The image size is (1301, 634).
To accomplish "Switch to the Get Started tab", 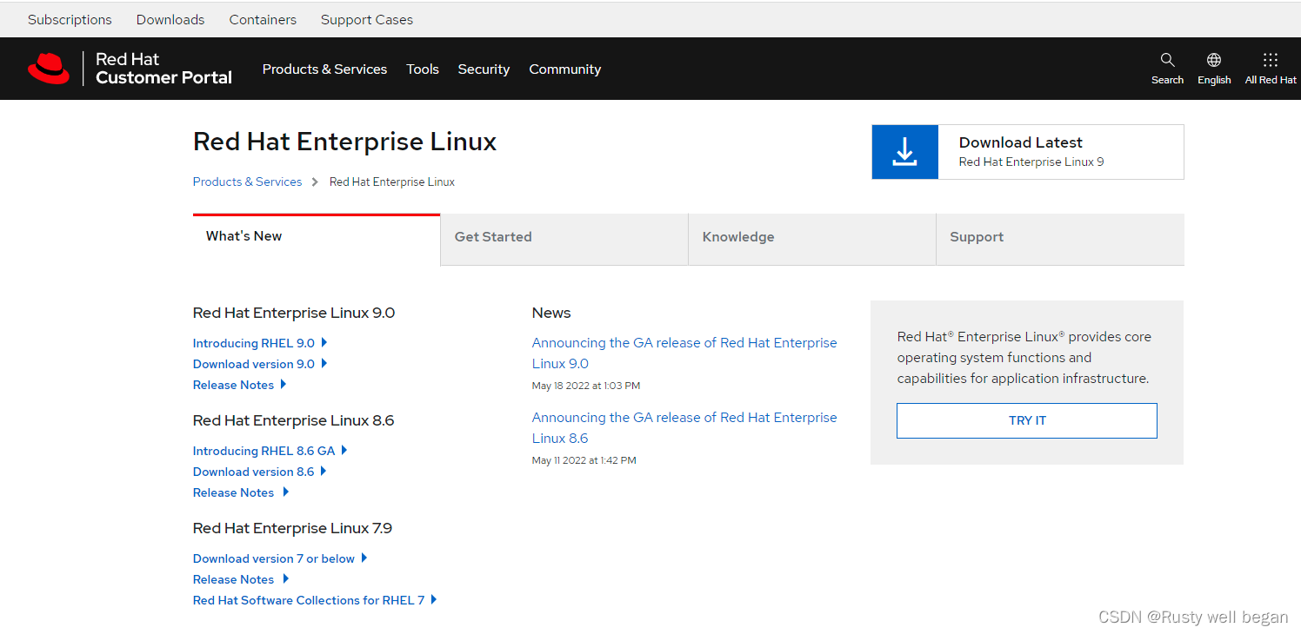I will [564, 239].
